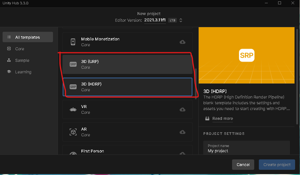This screenshot has width=300, height=175.
Task: Click the VR headset template icon
Action: click(x=73, y=109)
